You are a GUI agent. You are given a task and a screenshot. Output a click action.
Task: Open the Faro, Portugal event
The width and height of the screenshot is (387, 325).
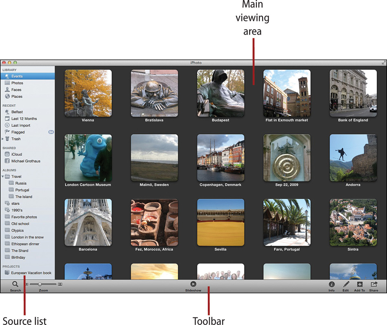pyautogui.click(x=287, y=222)
